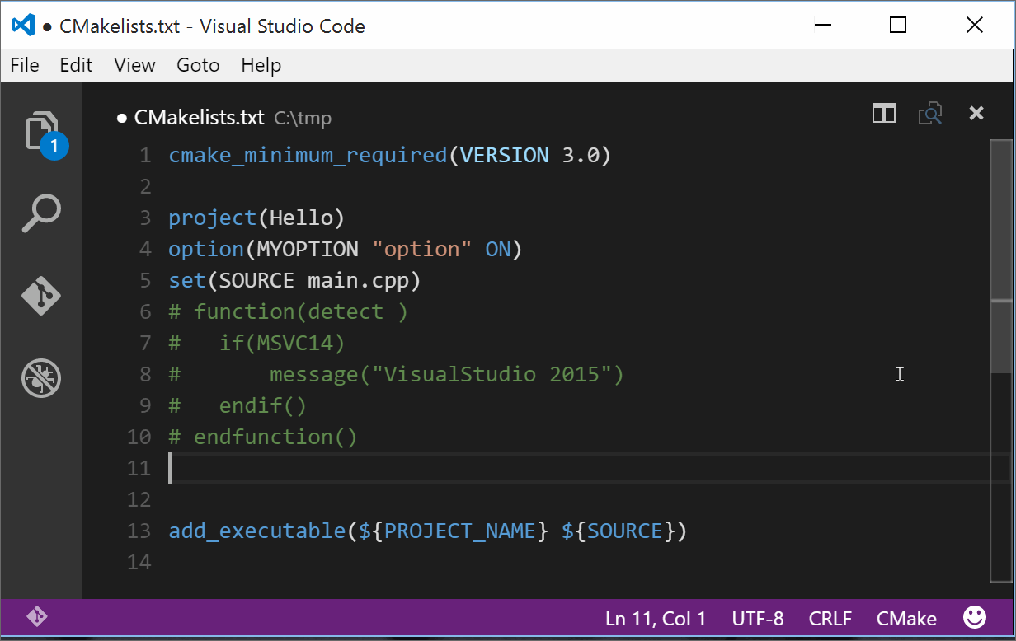Send feedback via the smiley icon
Screen dimensions: 1016x641
pos(975,617)
